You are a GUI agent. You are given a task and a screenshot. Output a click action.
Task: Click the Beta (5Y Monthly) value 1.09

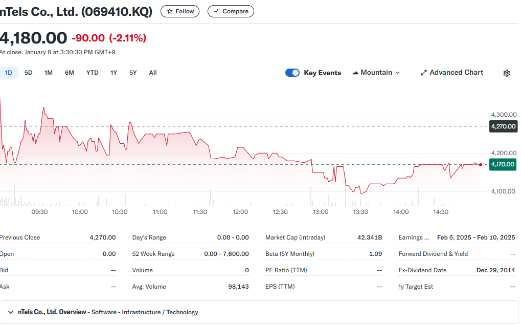coord(375,254)
